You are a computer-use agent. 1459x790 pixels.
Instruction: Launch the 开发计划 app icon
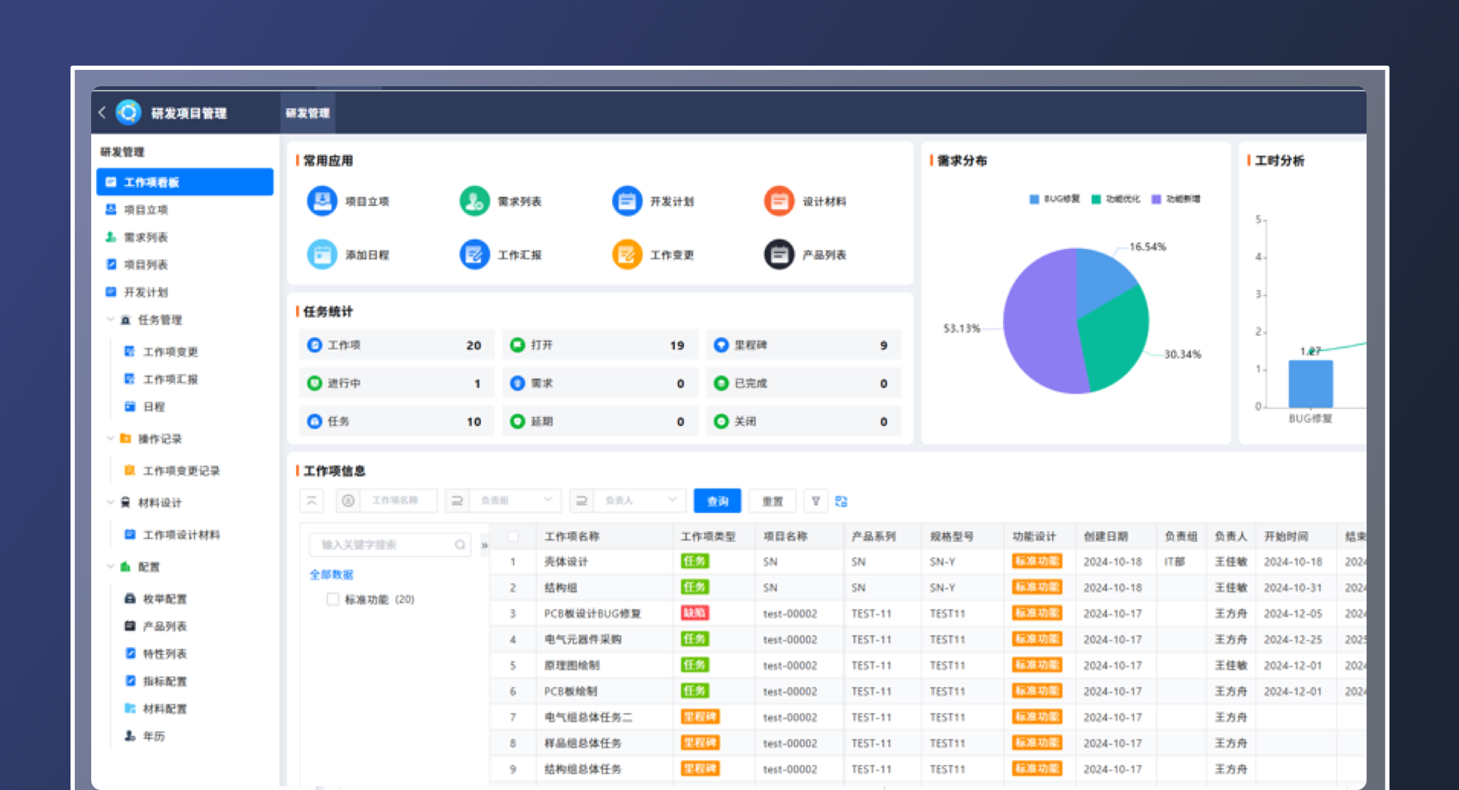click(x=627, y=201)
